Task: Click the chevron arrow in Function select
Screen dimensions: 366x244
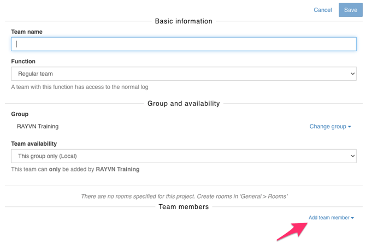Action: [352, 74]
